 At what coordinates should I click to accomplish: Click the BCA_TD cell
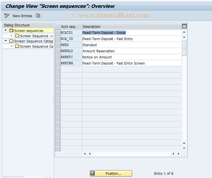tap(71, 39)
